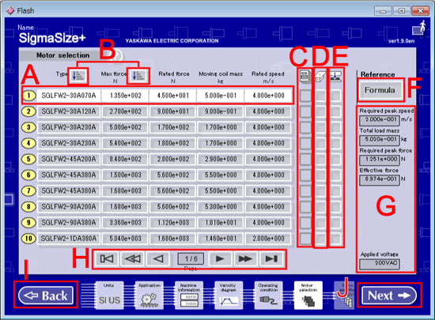This screenshot has width=435, height=320.
Task: Click the numbered badge 5 for SGLFW2-45A200A
Action: pyautogui.click(x=28, y=159)
